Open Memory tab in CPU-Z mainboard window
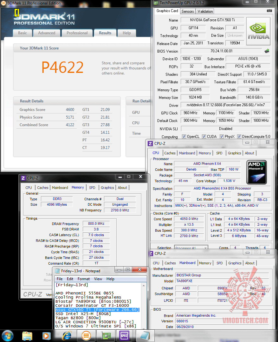The height and width of the screenshot is (342, 278). click(x=205, y=263)
